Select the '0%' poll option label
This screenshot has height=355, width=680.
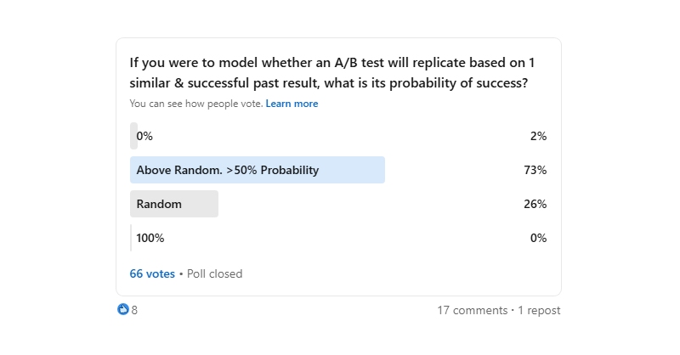[144, 136]
